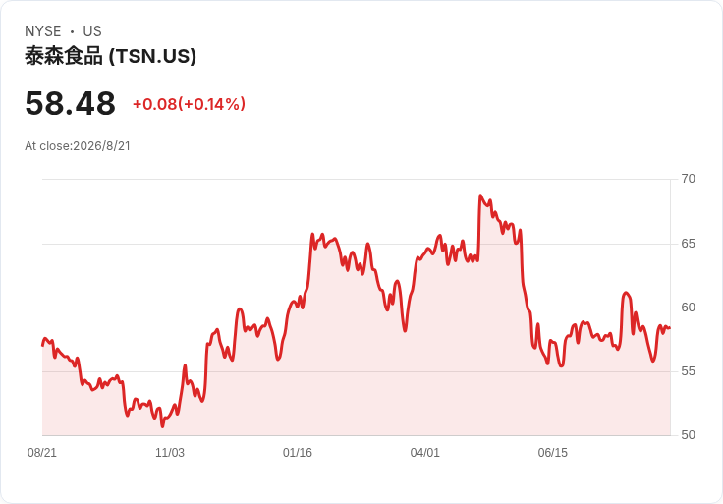Click the 11/03 x-axis date label
Viewport: 723px width, 504px height.
click(x=170, y=453)
